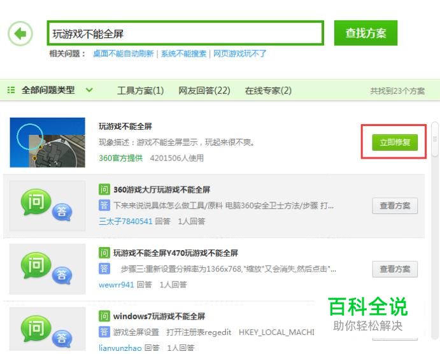This screenshot has height=354, width=440.
Task: Open user profile 三太子7840541
Action: [x=125, y=222]
